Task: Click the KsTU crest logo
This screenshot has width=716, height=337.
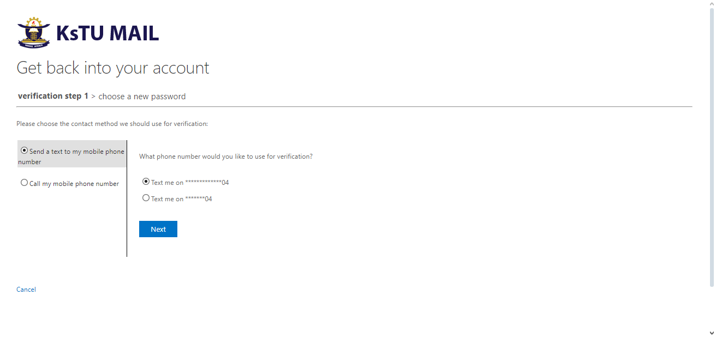Action: (34, 33)
